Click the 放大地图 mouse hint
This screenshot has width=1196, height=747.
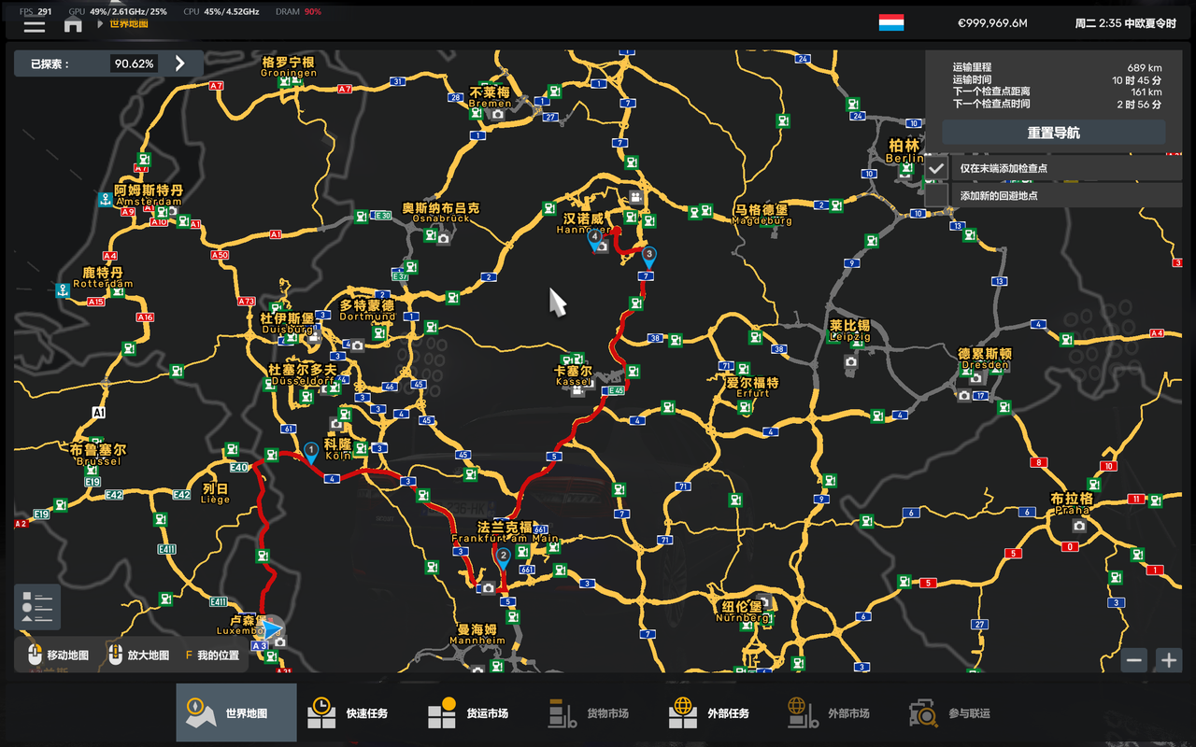139,655
